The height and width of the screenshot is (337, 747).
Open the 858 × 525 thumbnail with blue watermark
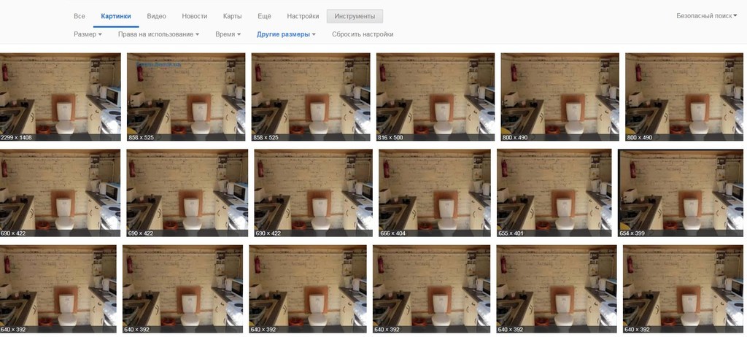185,96
